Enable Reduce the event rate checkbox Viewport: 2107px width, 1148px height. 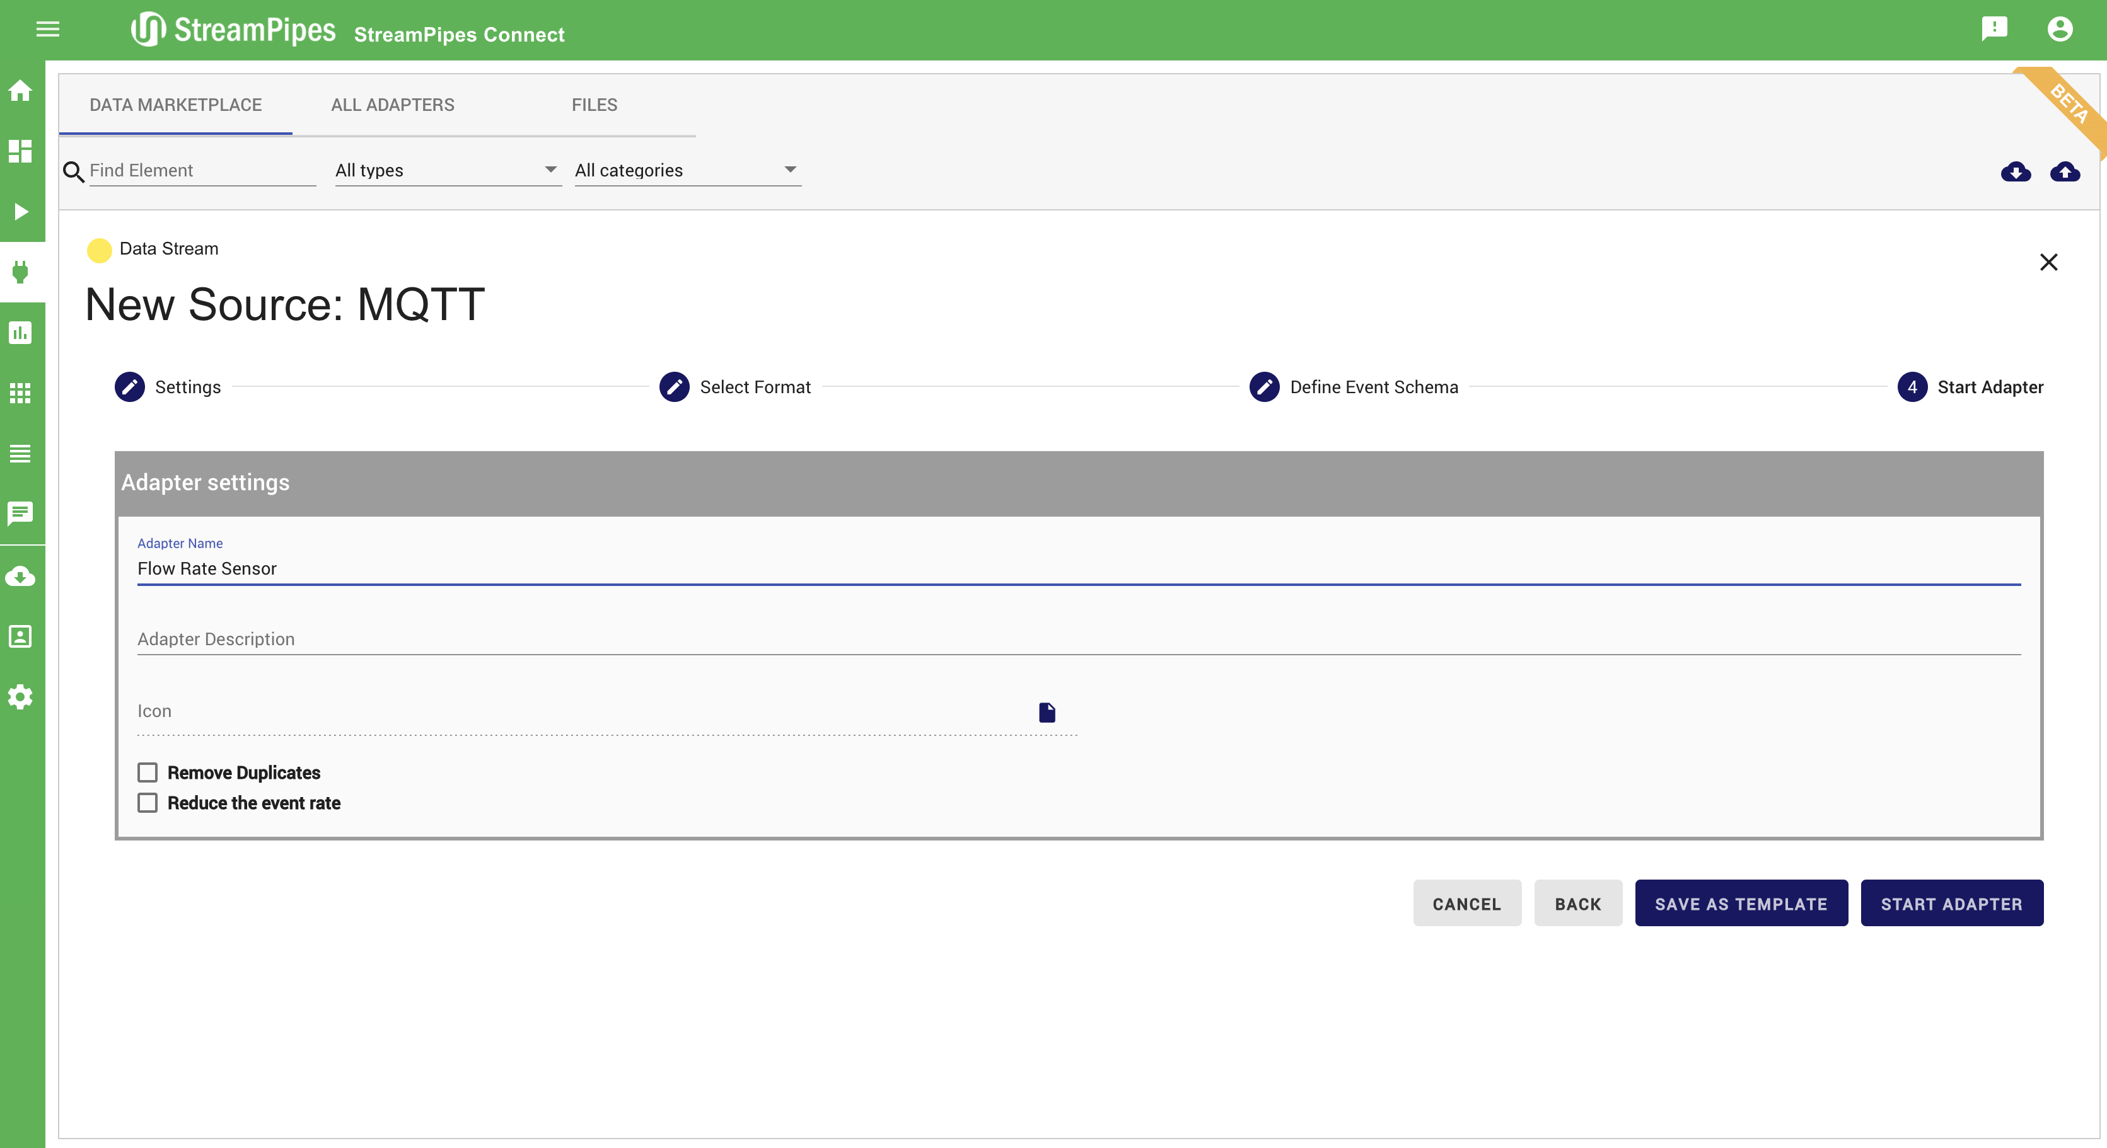point(148,803)
